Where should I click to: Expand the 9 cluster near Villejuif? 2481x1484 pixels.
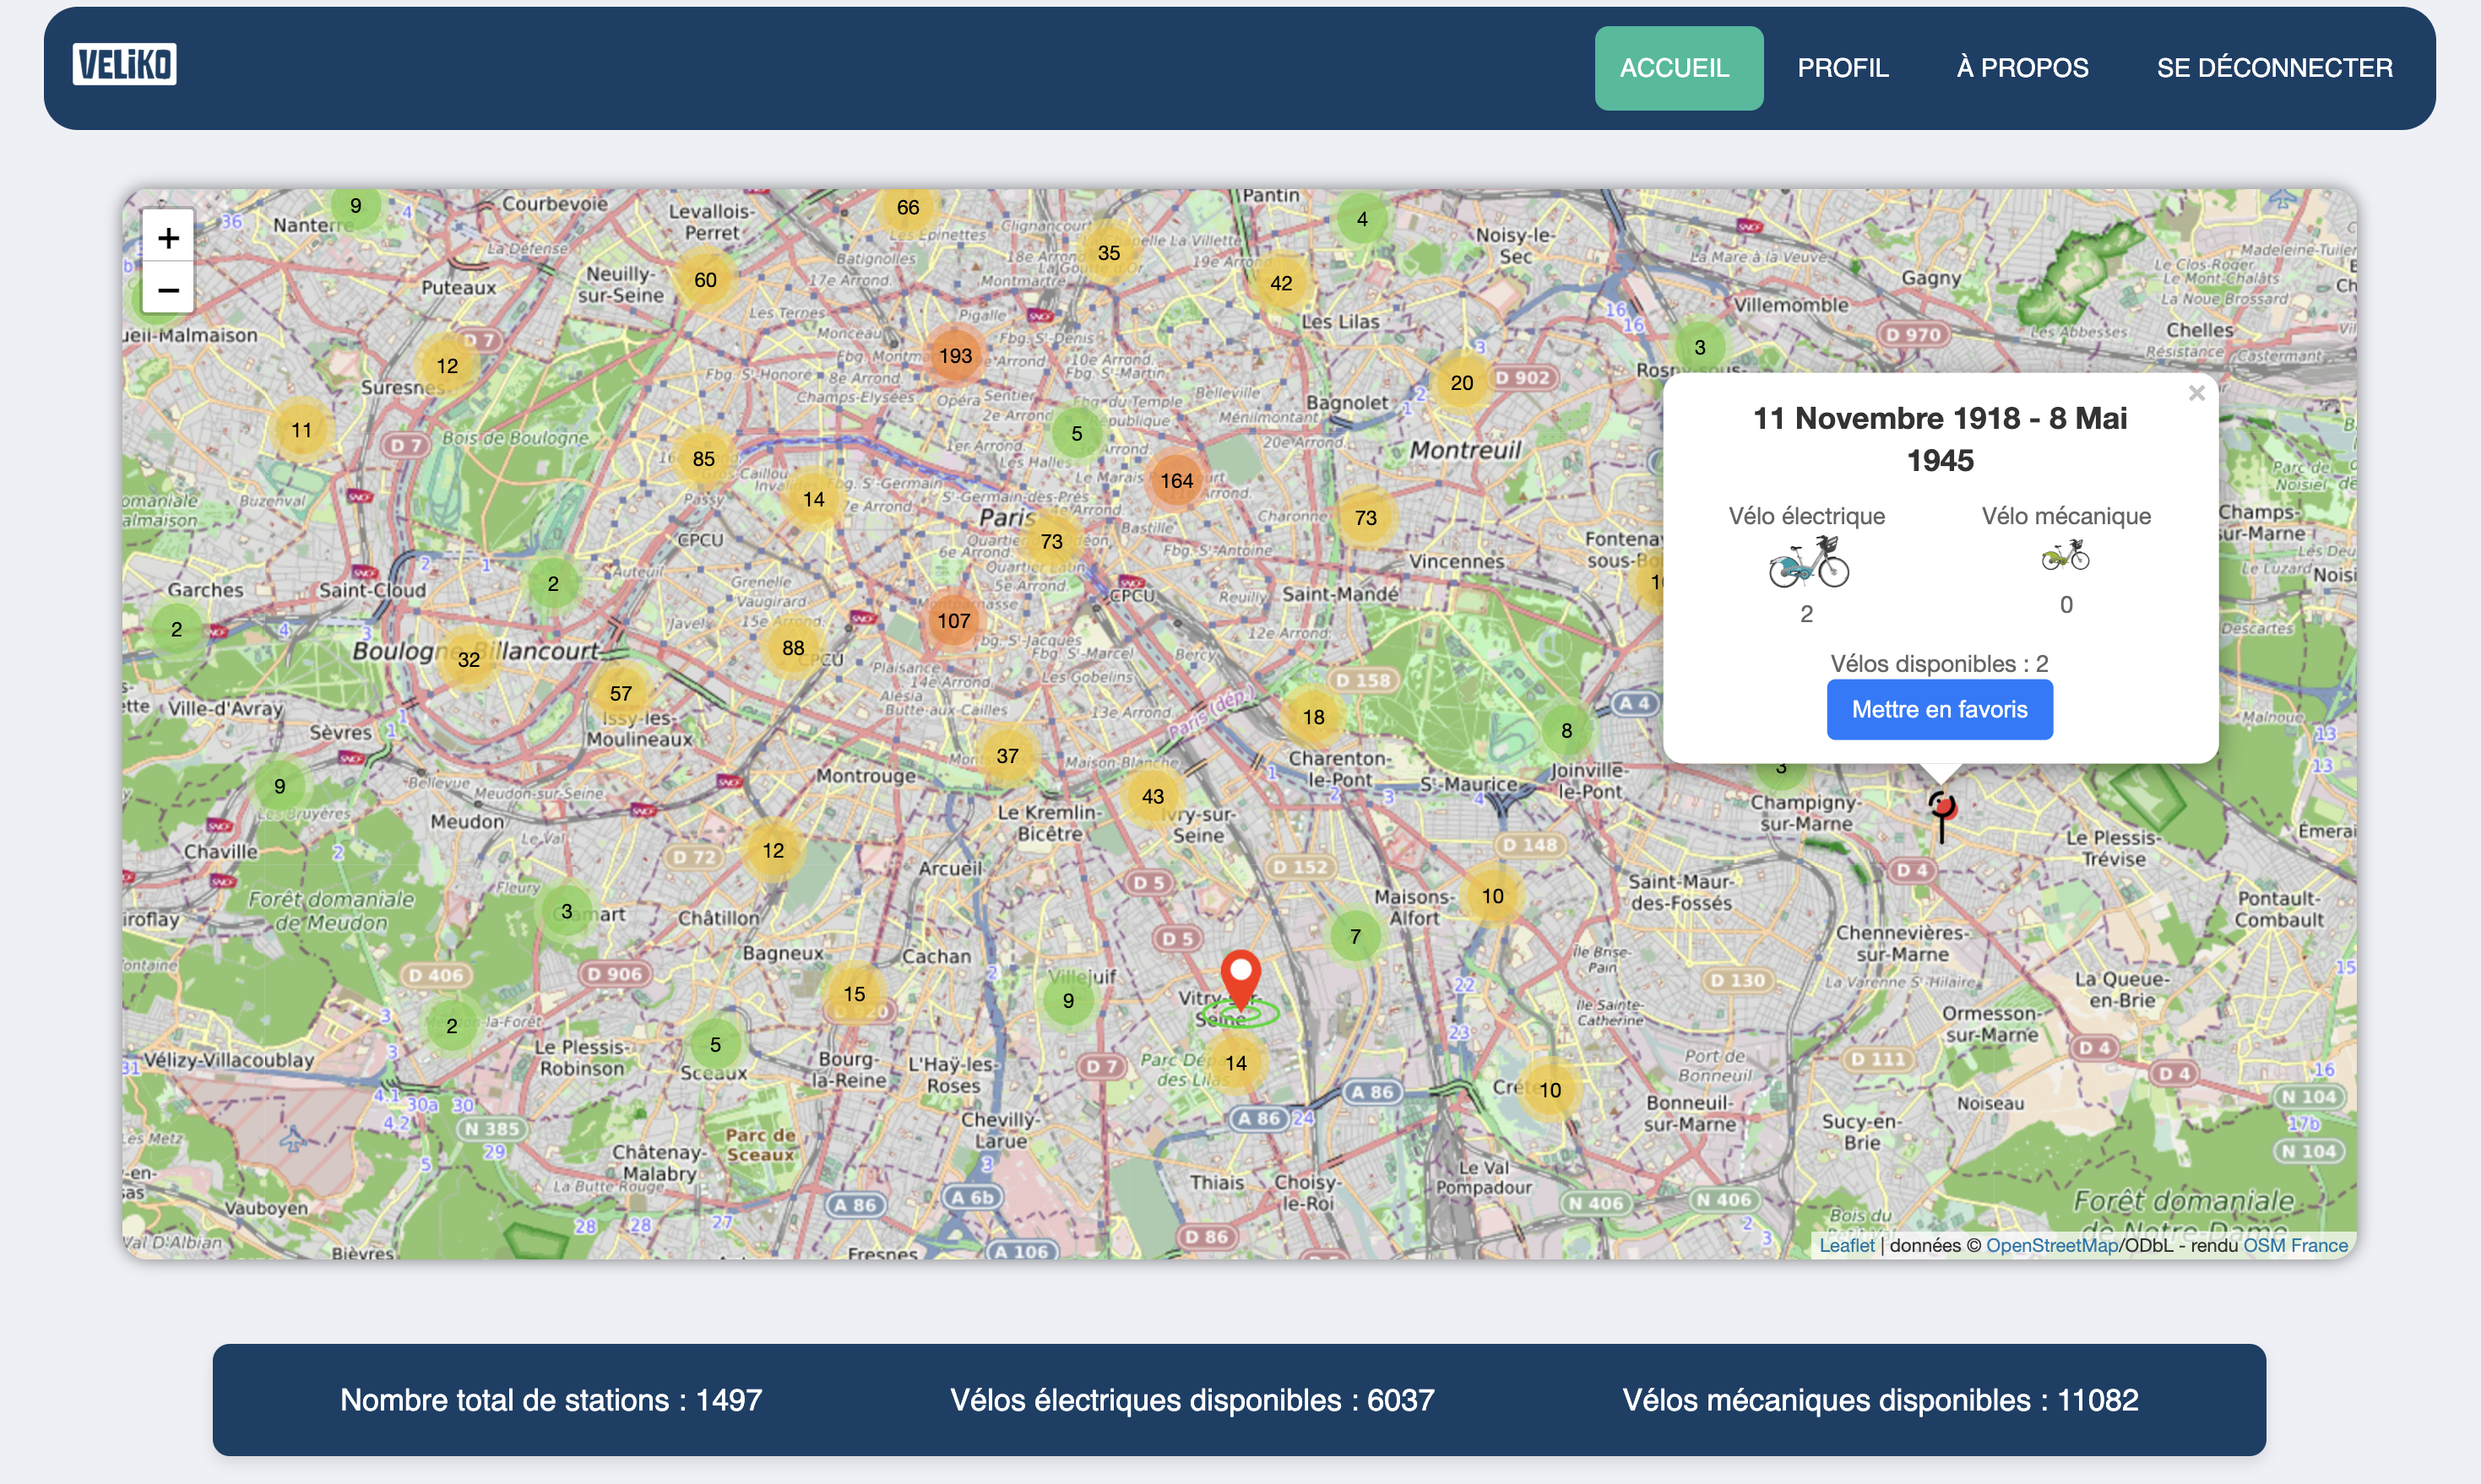(1067, 1000)
